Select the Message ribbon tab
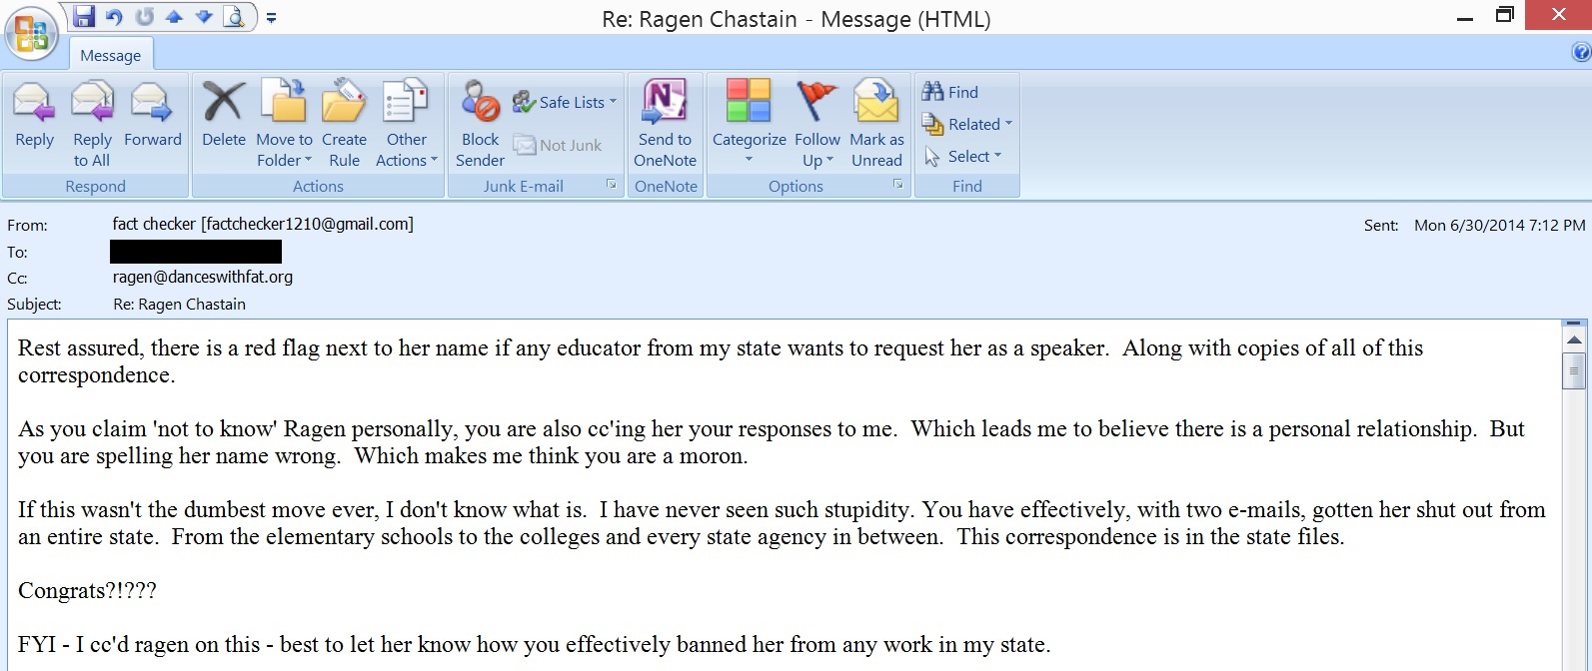The width and height of the screenshot is (1592, 671). (x=110, y=56)
